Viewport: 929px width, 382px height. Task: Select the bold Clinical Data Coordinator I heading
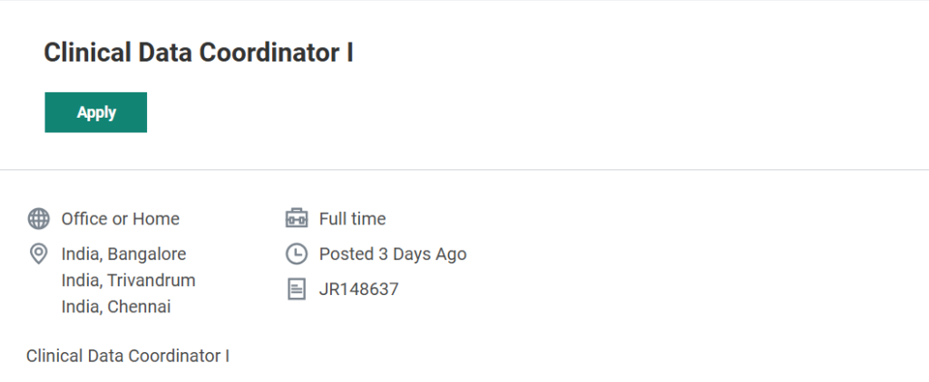(x=198, y=53)
